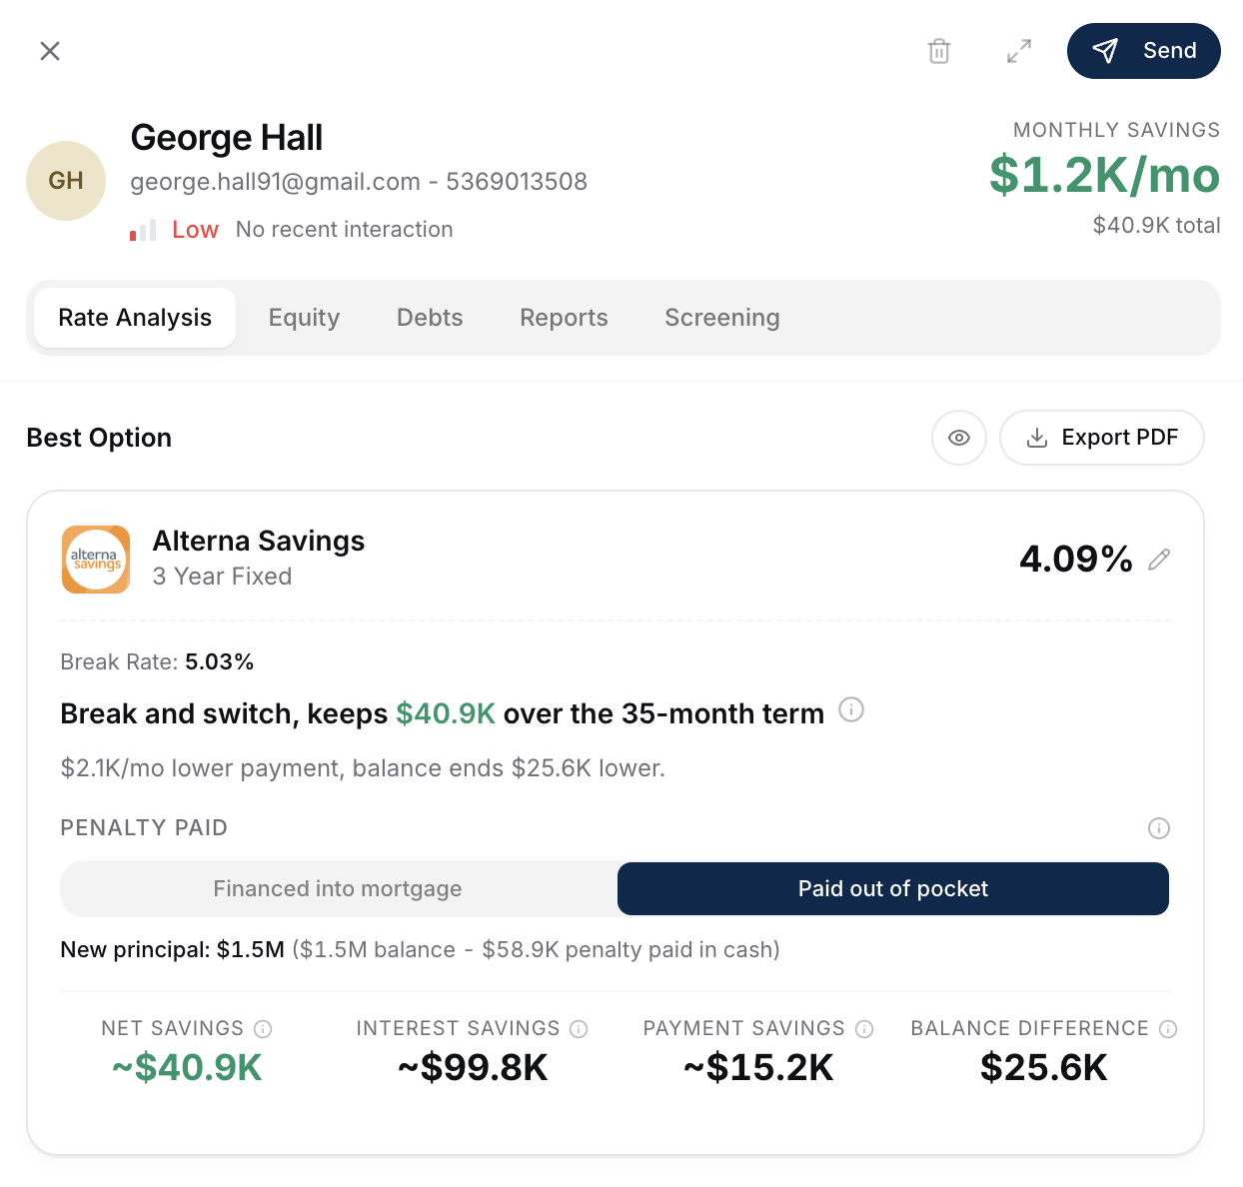Click the New principal $1.5M line
This screenshot has height=1187, width=1243.
point(420,950)
